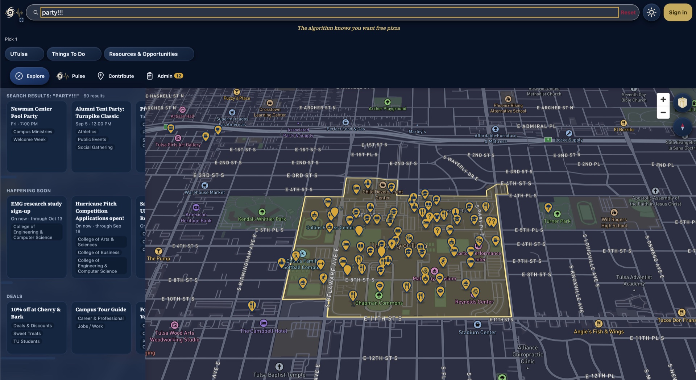The image size is (696, 380).
Task: Click into the search field containing party!!!
Action: (329, 12)
